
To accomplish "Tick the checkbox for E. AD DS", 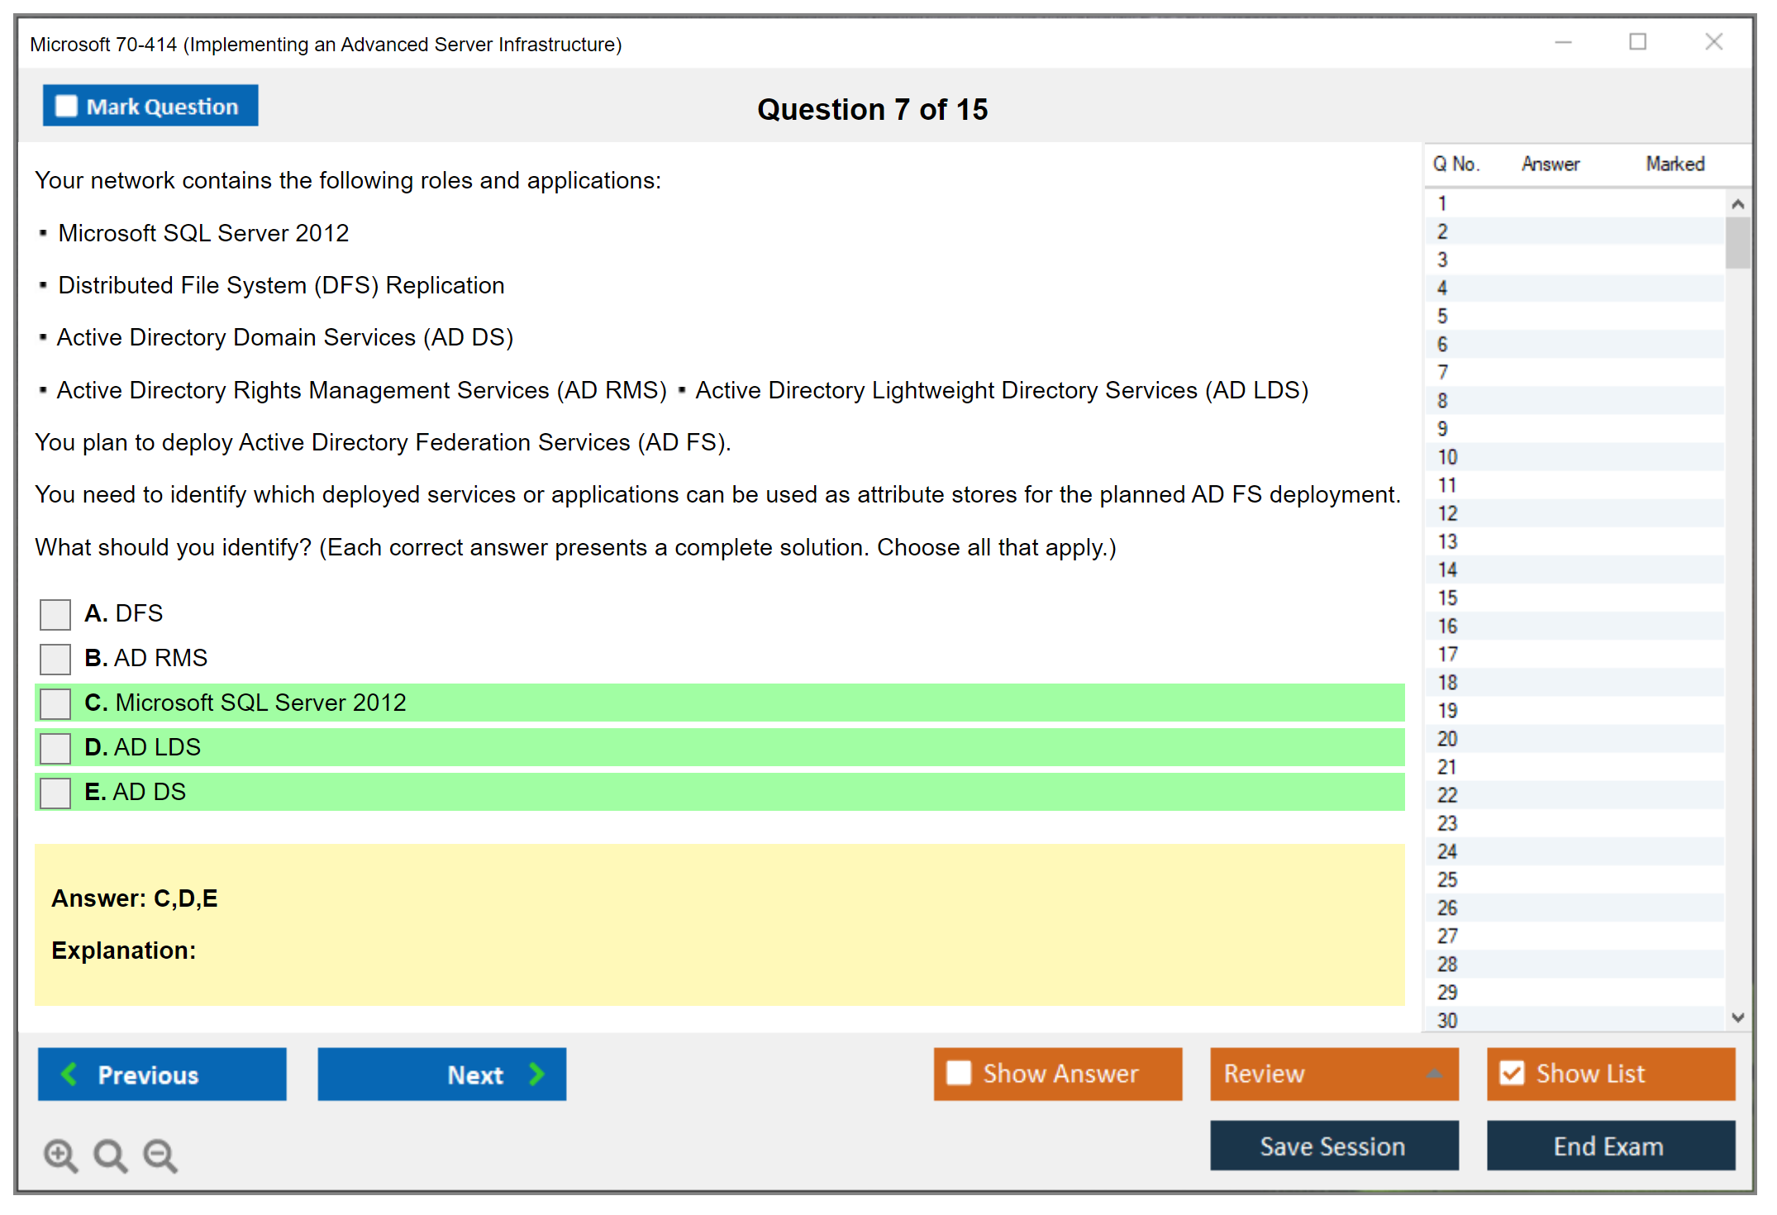I will coord(55,793).
